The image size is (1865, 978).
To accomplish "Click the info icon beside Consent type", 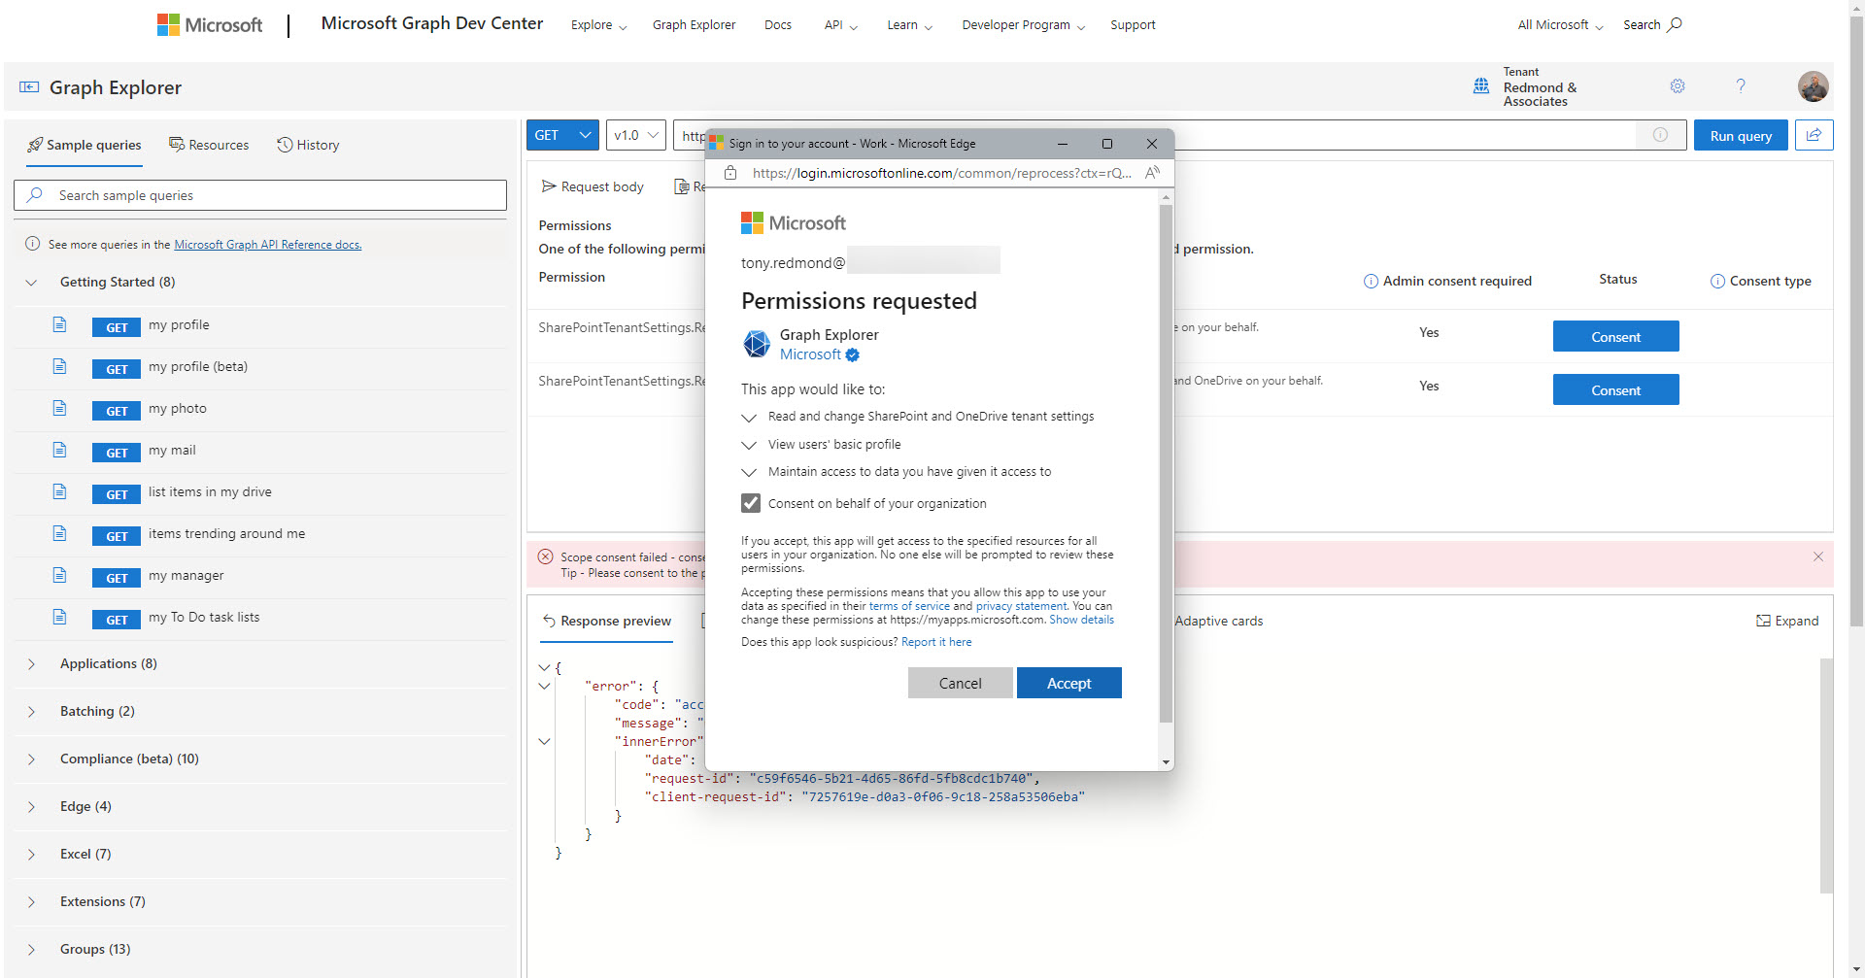I will click(1717, 282).
